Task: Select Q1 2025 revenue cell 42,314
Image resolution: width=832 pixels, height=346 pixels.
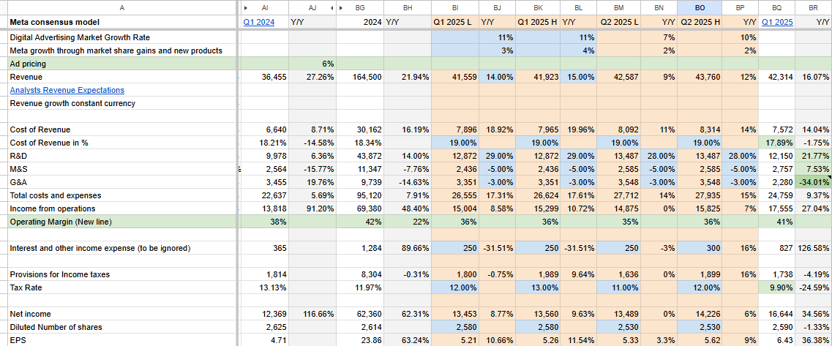Action: 777,77
